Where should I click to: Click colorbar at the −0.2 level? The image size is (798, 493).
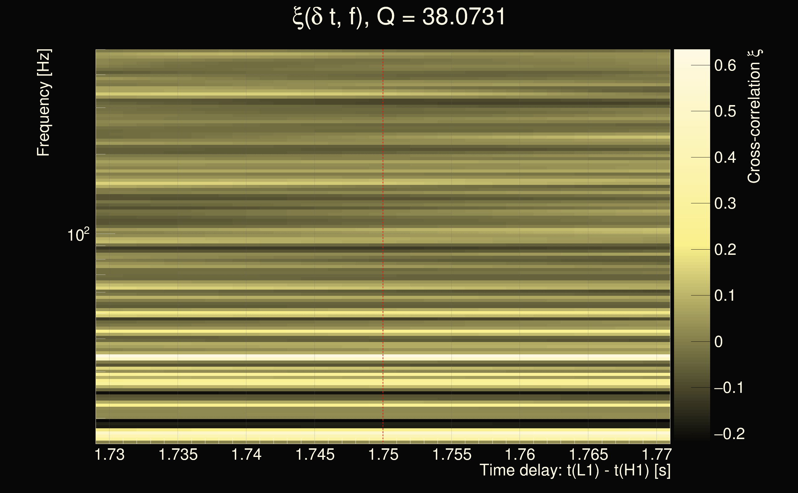(692, 434)
